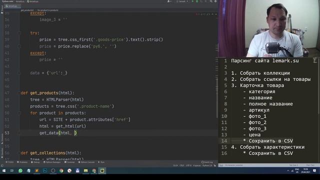The width and height of the screenshot is (320, 180).
Task: Switch the ENG keyboard language indicator
Action: coord(297,170)
